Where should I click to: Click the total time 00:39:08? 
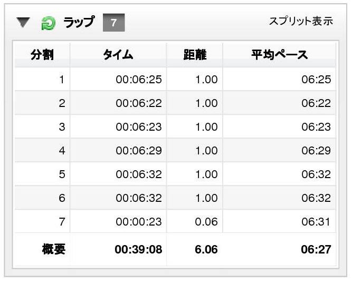(138, 249)
